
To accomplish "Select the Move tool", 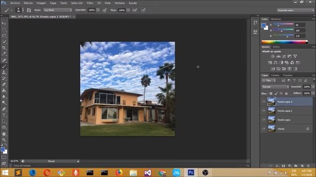I will click(x=4, y=24).
